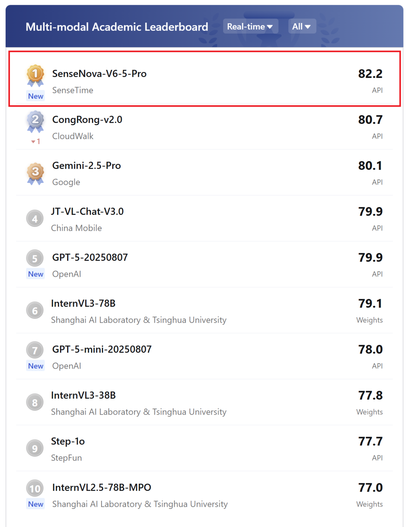Click the JT-VL-Chat-V3.0 model name
The width and height of the screenshot is (409, 527).
coord(87,211)
